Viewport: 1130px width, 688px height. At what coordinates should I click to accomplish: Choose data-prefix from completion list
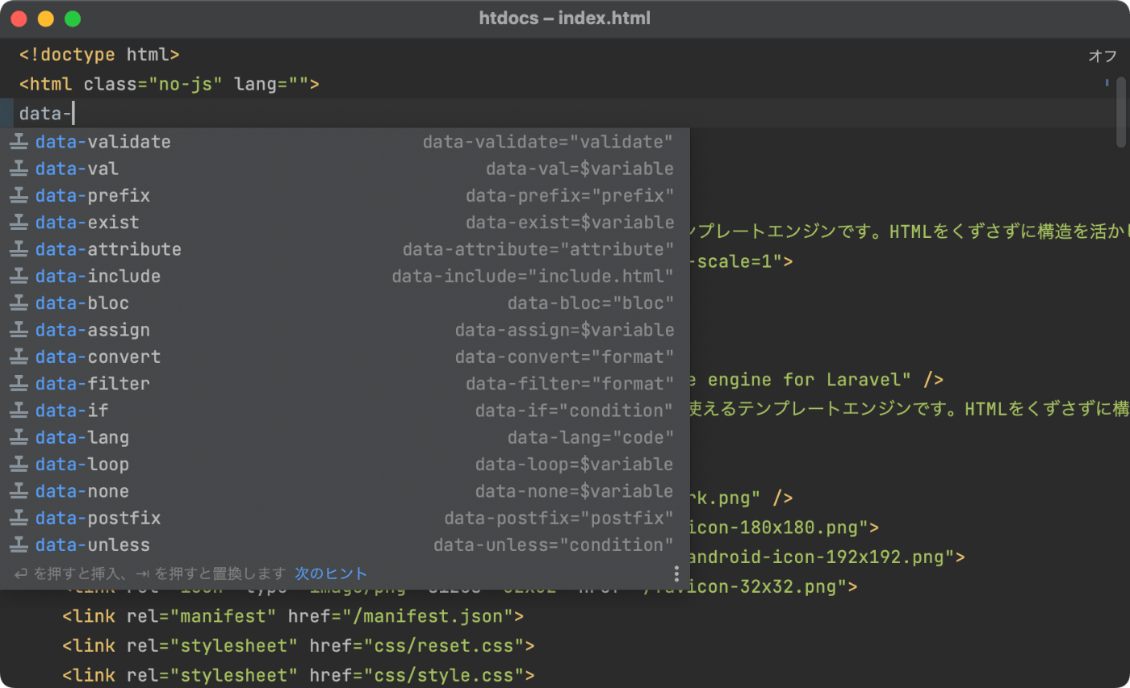click(x=345, y=195)
